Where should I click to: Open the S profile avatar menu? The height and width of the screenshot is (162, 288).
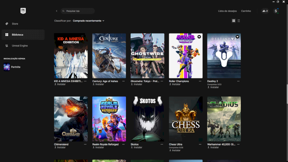(276, 11)
